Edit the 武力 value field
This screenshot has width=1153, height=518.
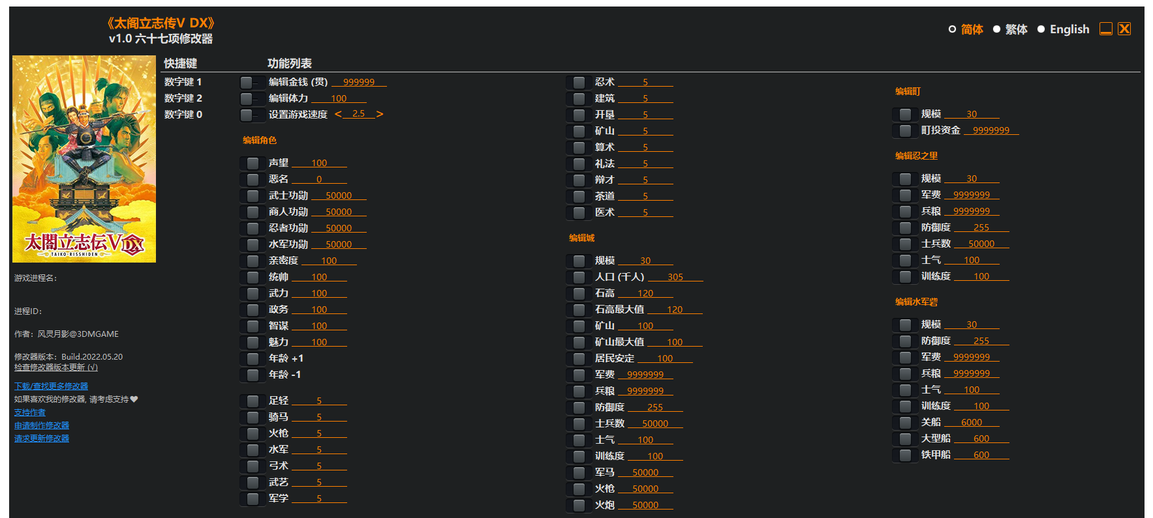(319, 293)
